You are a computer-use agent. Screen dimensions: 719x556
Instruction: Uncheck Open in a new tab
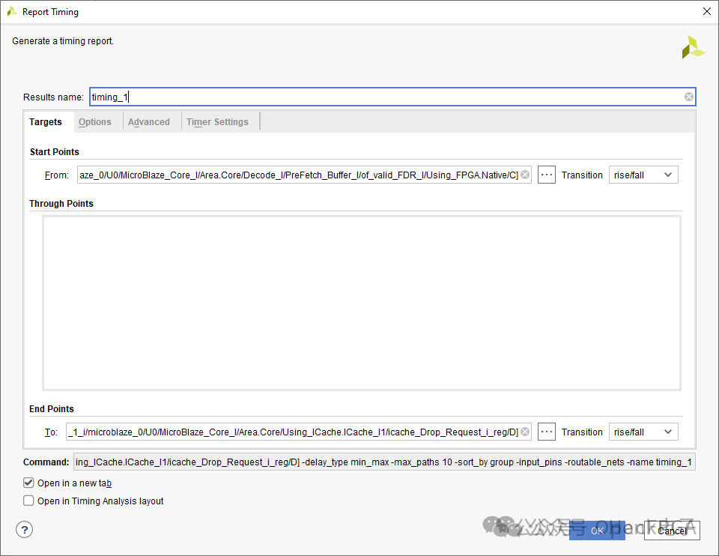click(x=28, y=483)
